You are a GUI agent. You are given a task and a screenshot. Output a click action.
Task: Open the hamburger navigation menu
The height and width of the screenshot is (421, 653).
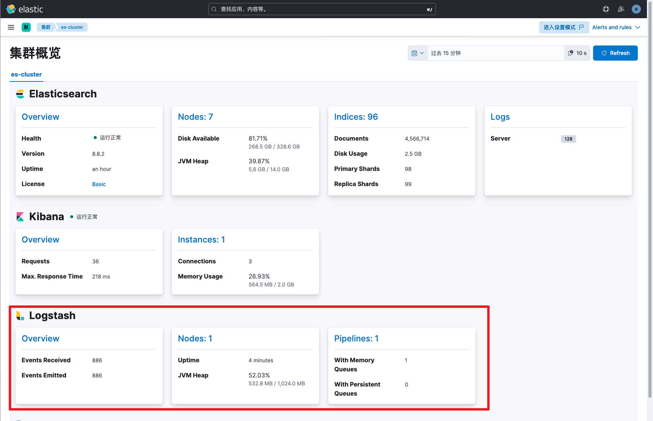point(11,27)
